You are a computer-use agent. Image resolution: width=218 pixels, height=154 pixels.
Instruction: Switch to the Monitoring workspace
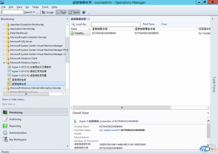tap(35, 112)
